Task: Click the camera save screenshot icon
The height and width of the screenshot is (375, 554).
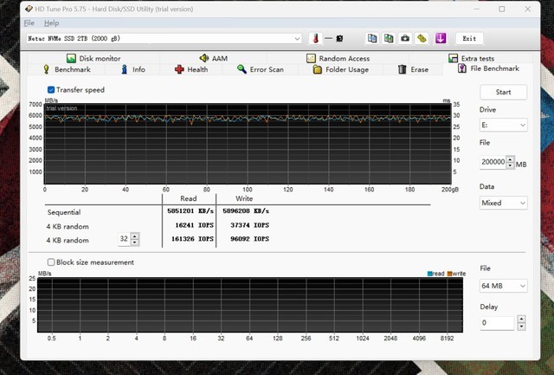Action: (405, 39)
